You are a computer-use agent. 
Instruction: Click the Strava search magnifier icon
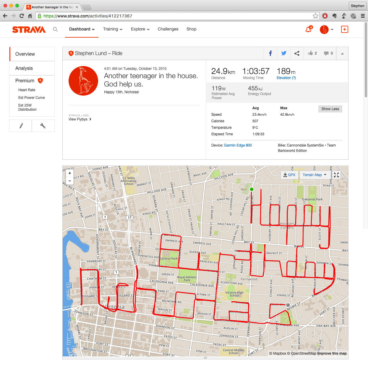click(55, 29)
